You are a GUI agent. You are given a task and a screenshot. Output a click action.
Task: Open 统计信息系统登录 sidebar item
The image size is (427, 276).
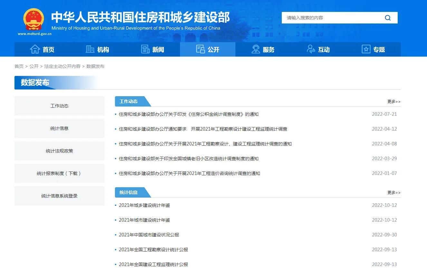[60, 196]
